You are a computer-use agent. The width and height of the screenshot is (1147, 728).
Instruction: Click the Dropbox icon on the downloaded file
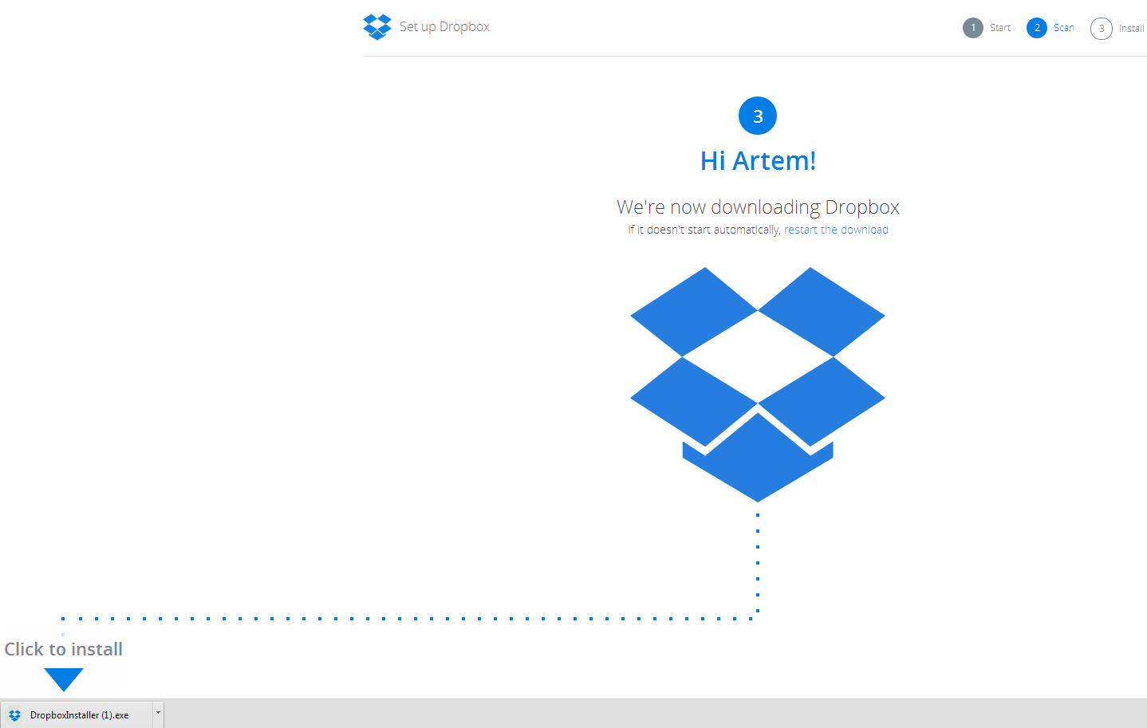tap(14, 714)
